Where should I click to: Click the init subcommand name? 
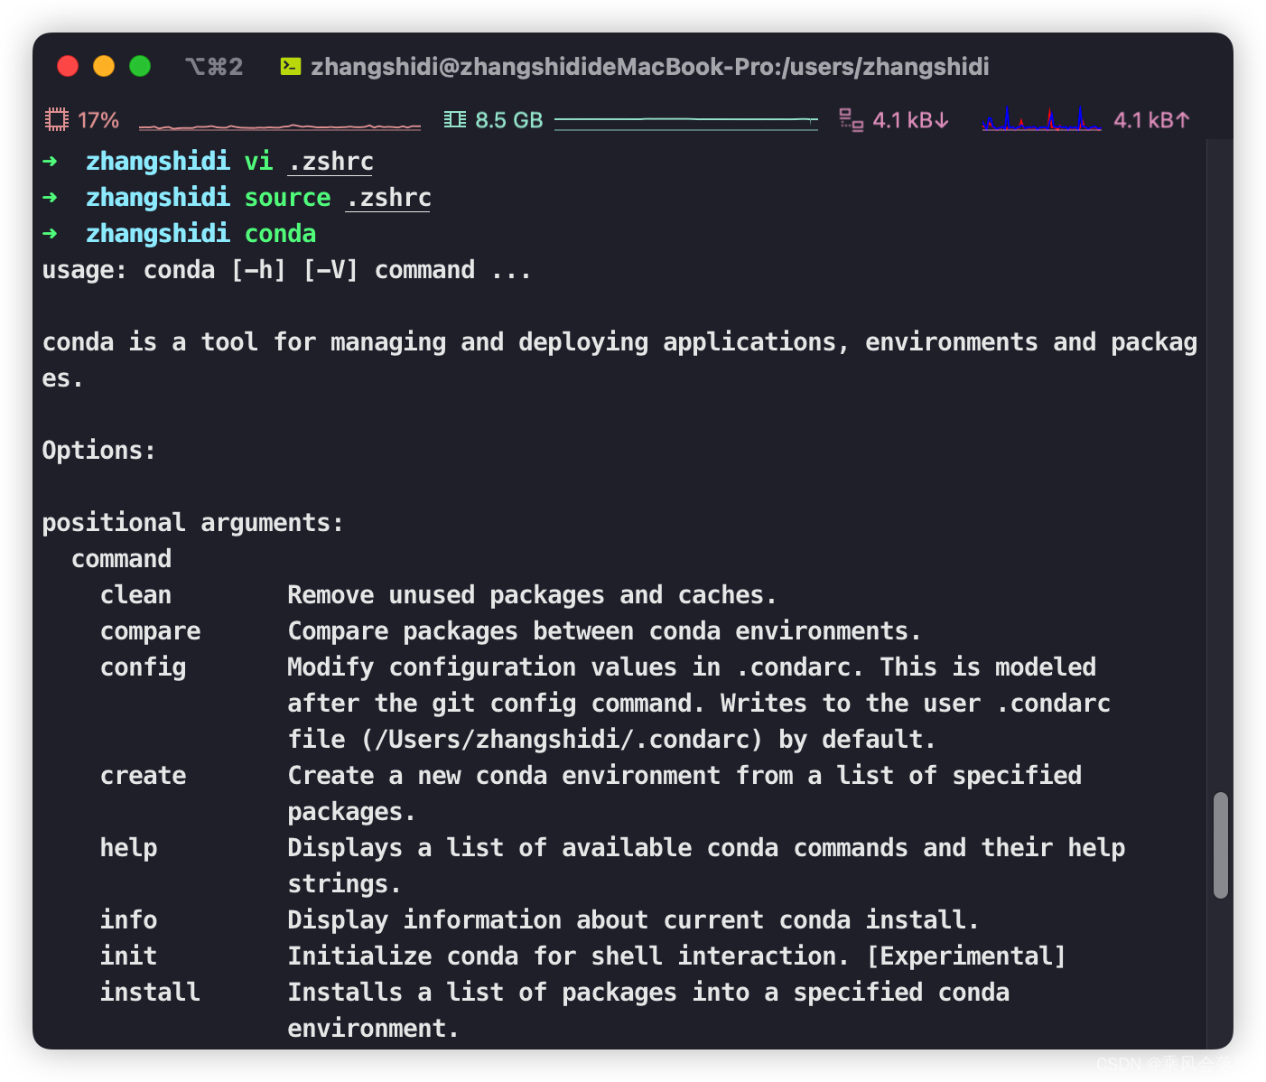tap(128, 956)
